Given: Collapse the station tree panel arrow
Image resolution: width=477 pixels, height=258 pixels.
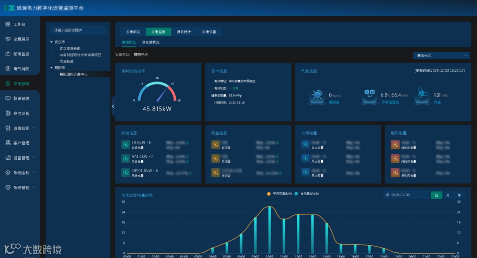Looking at the screenshot, I should click(113, 106).
